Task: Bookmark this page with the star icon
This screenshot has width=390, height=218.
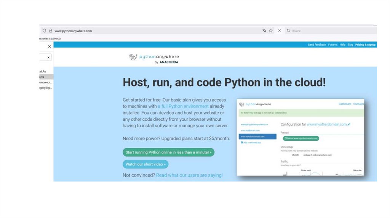Action: [x=271, y=30]
